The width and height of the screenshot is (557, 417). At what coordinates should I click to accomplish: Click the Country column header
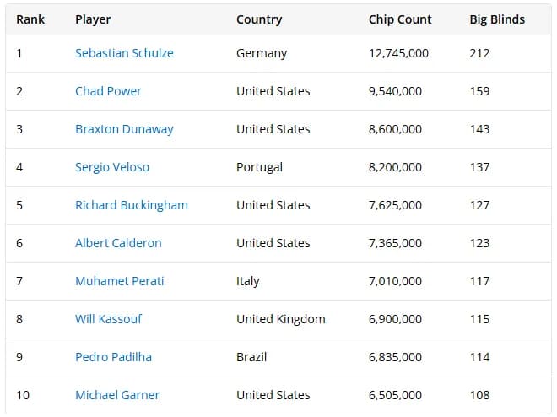(259, 19)
